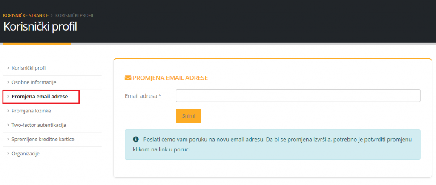
Task: Click chevron arrow before Spremljene kreditne kartice
Action: click(x=8, y=139)
